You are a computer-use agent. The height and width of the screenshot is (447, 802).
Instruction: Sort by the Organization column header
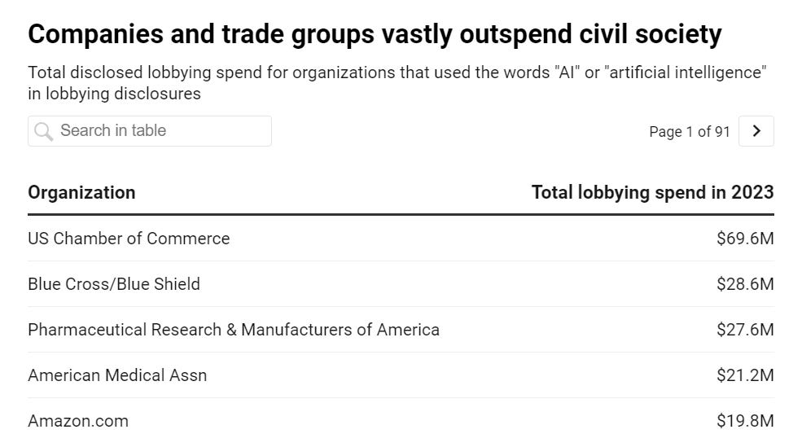tap(81, 193)
